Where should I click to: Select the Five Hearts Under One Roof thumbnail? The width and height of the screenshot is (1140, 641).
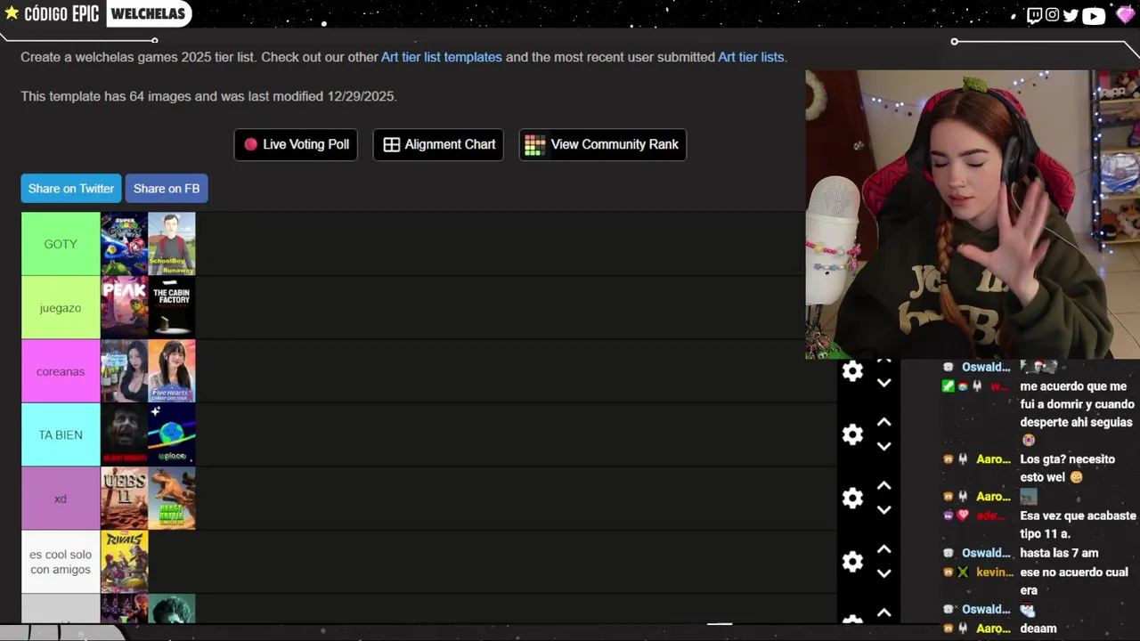(x=172, y=371)
